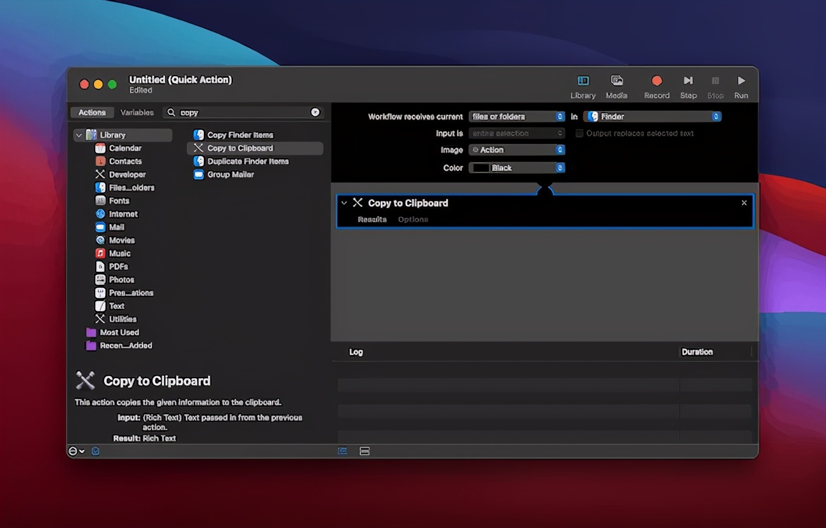Select the Calendar library category

click(x=125, y=148)
